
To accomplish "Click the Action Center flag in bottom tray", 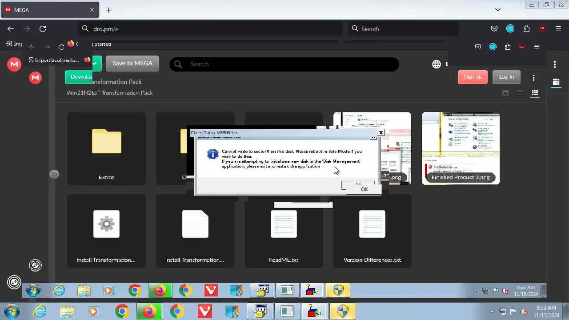I will click(514, 312).
